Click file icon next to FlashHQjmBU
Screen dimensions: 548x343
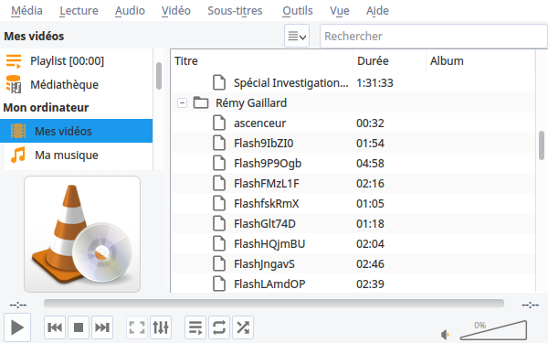(219, 244)
